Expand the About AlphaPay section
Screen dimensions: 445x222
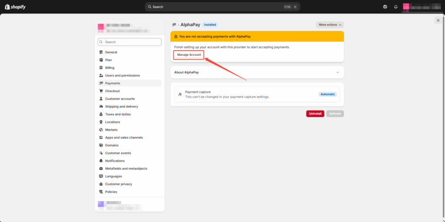(x=338, y=73)
